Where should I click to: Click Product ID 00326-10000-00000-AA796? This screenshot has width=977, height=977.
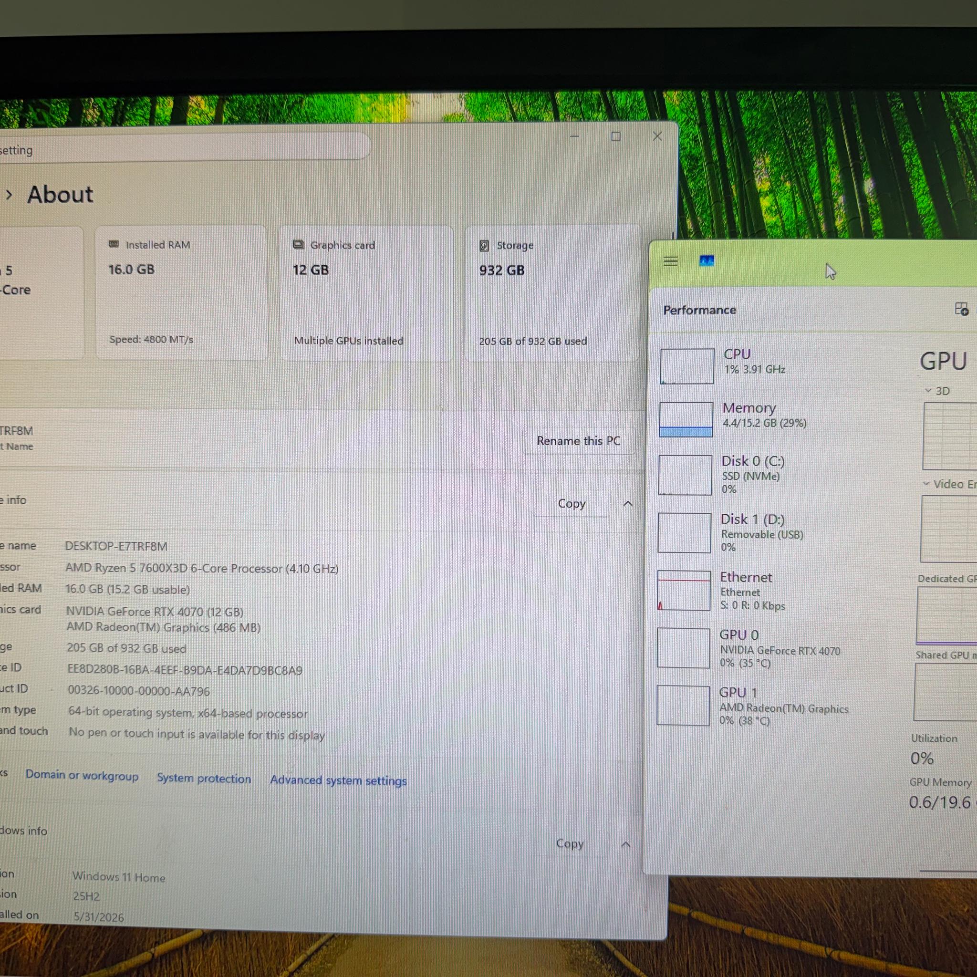pos(138,691)
